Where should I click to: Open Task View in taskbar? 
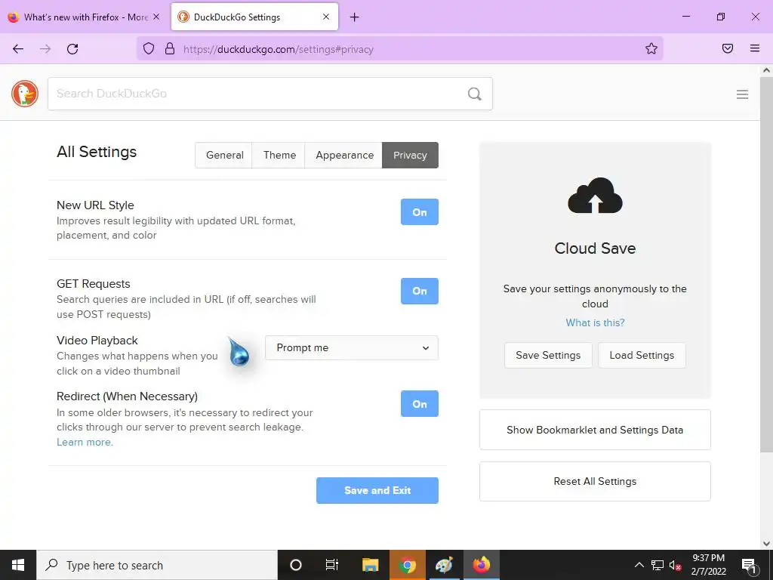click(x=332, y=565)
